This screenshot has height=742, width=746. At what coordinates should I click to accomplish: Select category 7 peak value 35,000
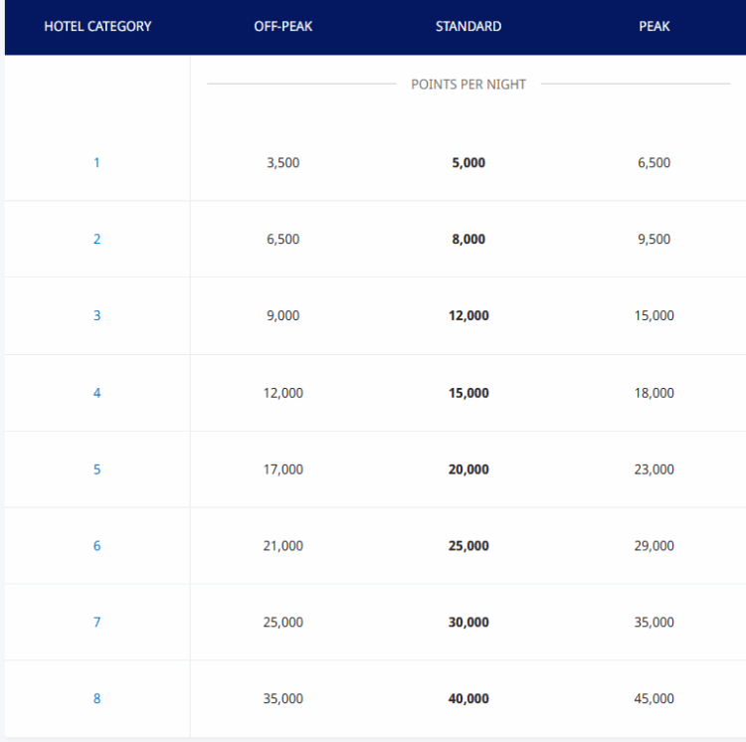[654, 622]
